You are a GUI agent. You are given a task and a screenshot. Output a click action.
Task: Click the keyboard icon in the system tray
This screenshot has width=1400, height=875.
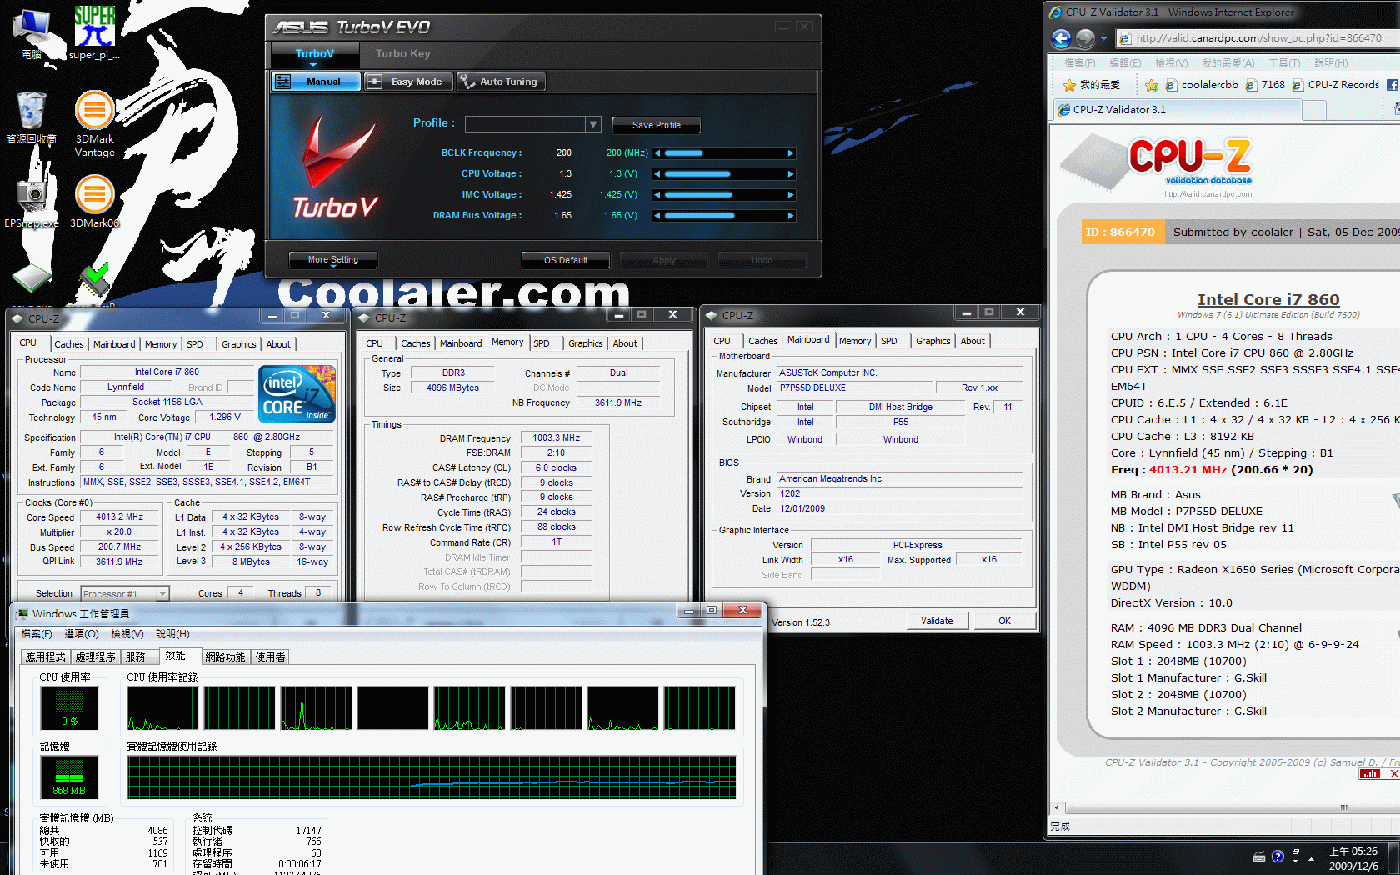pyautogui.click(x=1259, y=857)
